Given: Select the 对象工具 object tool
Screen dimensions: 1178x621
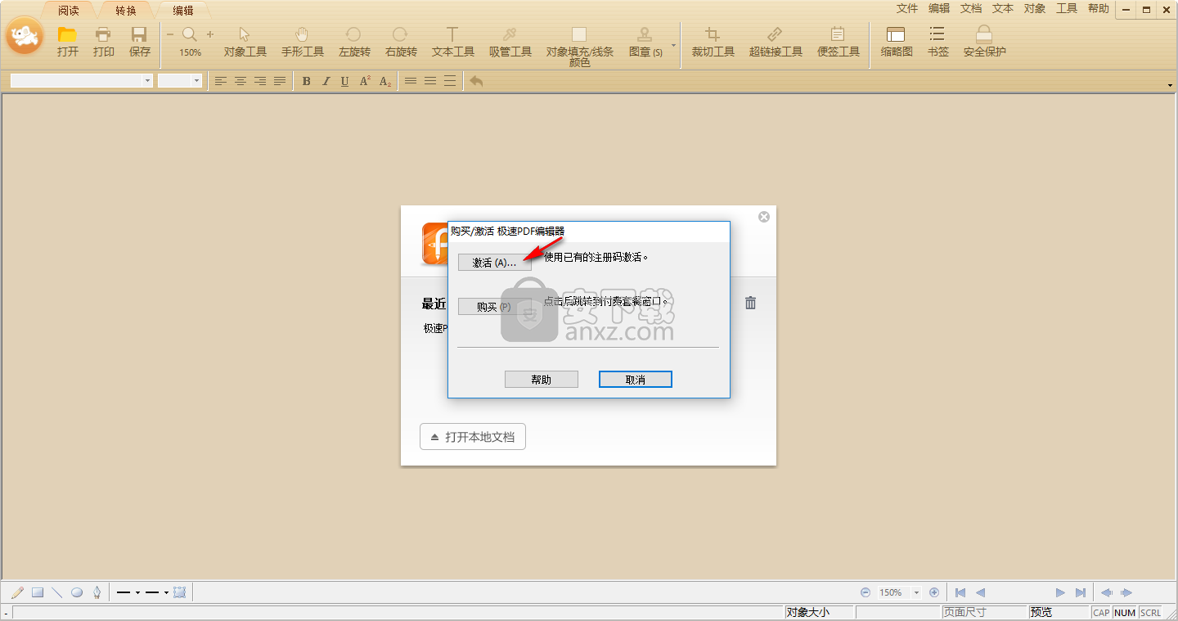Looking at the screenshot, I should 245,41.
